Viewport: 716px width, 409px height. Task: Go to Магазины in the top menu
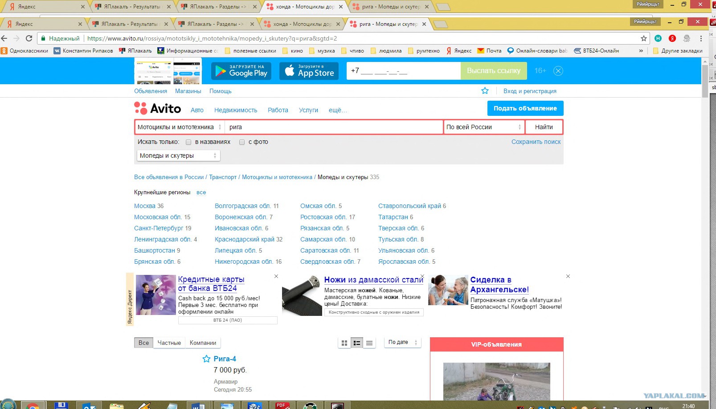click(188, 91)
